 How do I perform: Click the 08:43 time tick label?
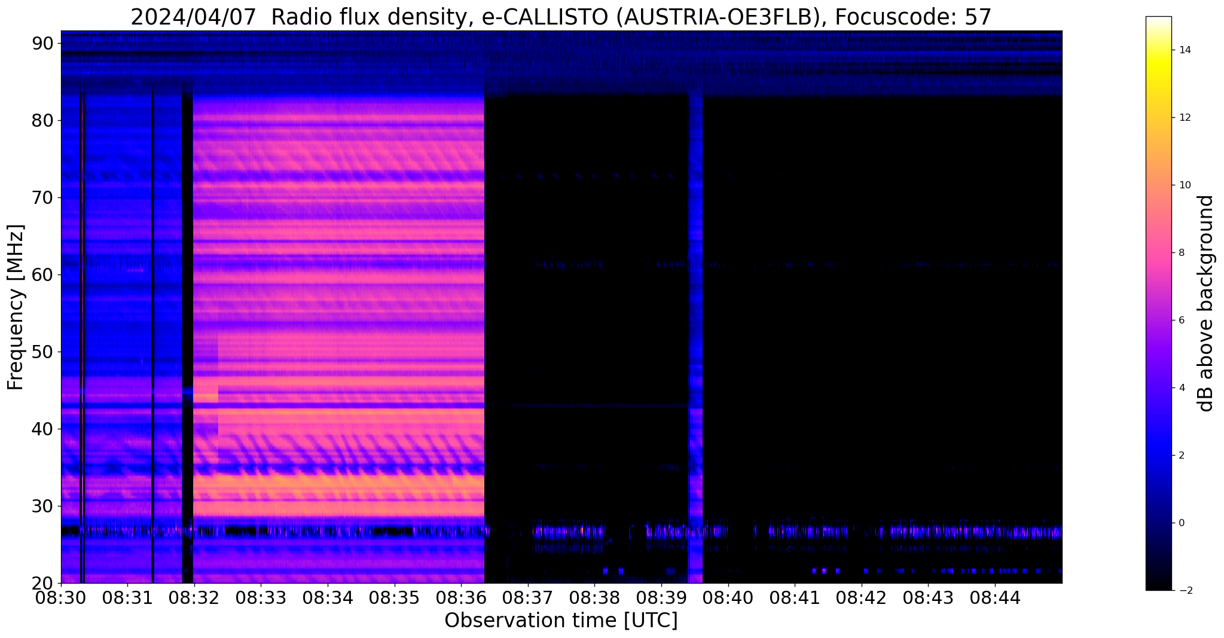(928, 597)
